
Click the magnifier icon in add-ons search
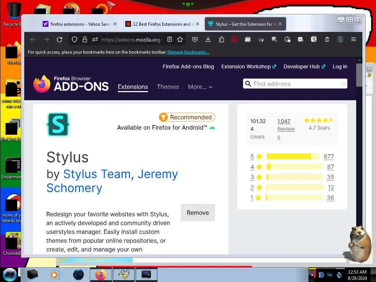(248, 84)
